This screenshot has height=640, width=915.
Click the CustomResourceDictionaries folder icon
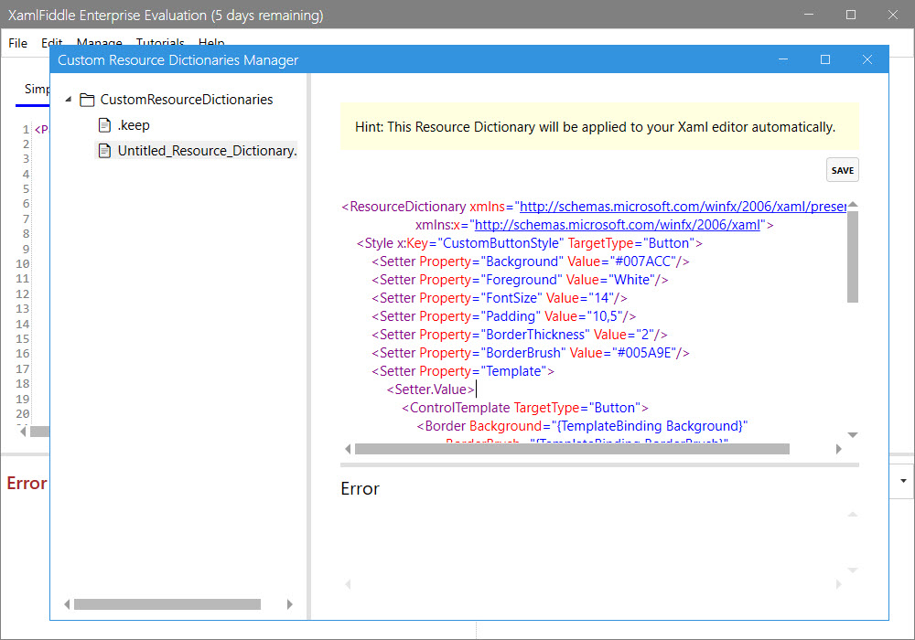87,100
